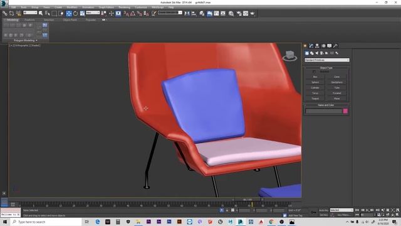The height and width of the screenshot is (226, 401).
Task: Activate the Select and Move tool
Action: (x=69, y=13)
